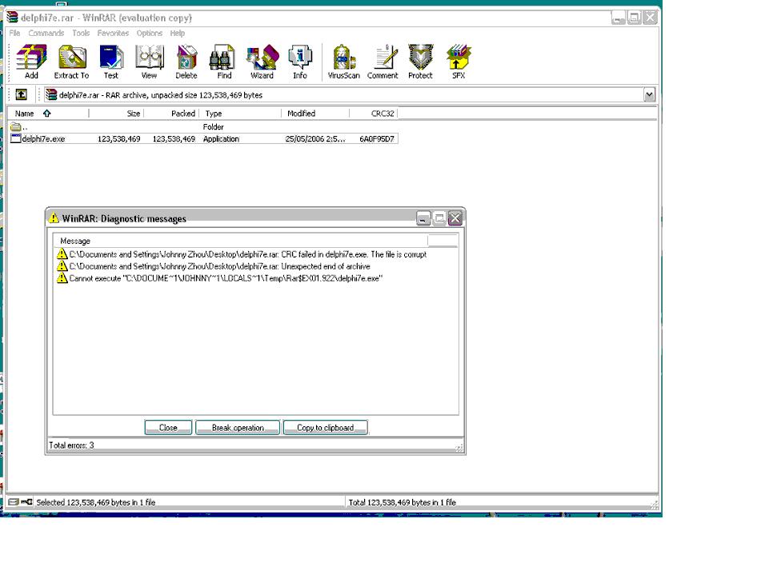The height and width of the screenshot is (587, 773).
Task: Expand the archive path dropdown
Action: pos(649,94)
